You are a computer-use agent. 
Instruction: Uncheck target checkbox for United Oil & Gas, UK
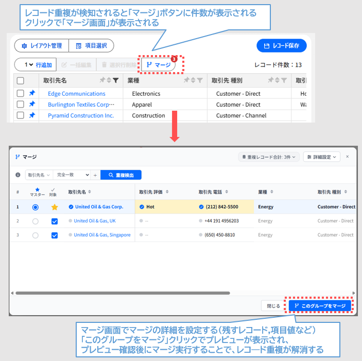tap(55, 221)
